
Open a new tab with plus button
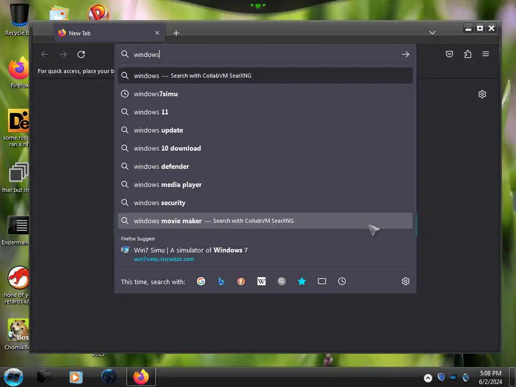tap(176, 33)
